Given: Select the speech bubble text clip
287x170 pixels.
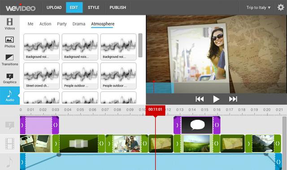Looking at the screenshot, I should tap(197, 125).
